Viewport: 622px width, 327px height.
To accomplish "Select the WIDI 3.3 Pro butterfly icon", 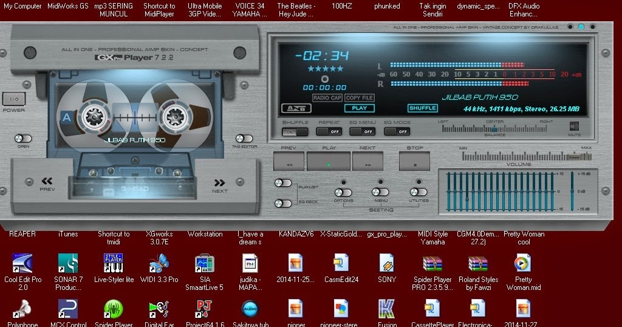I will click(x=159, y=263).
